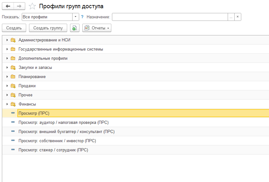Add page to favorites with the star
This screenshot has width=269, height=182.
32,6
